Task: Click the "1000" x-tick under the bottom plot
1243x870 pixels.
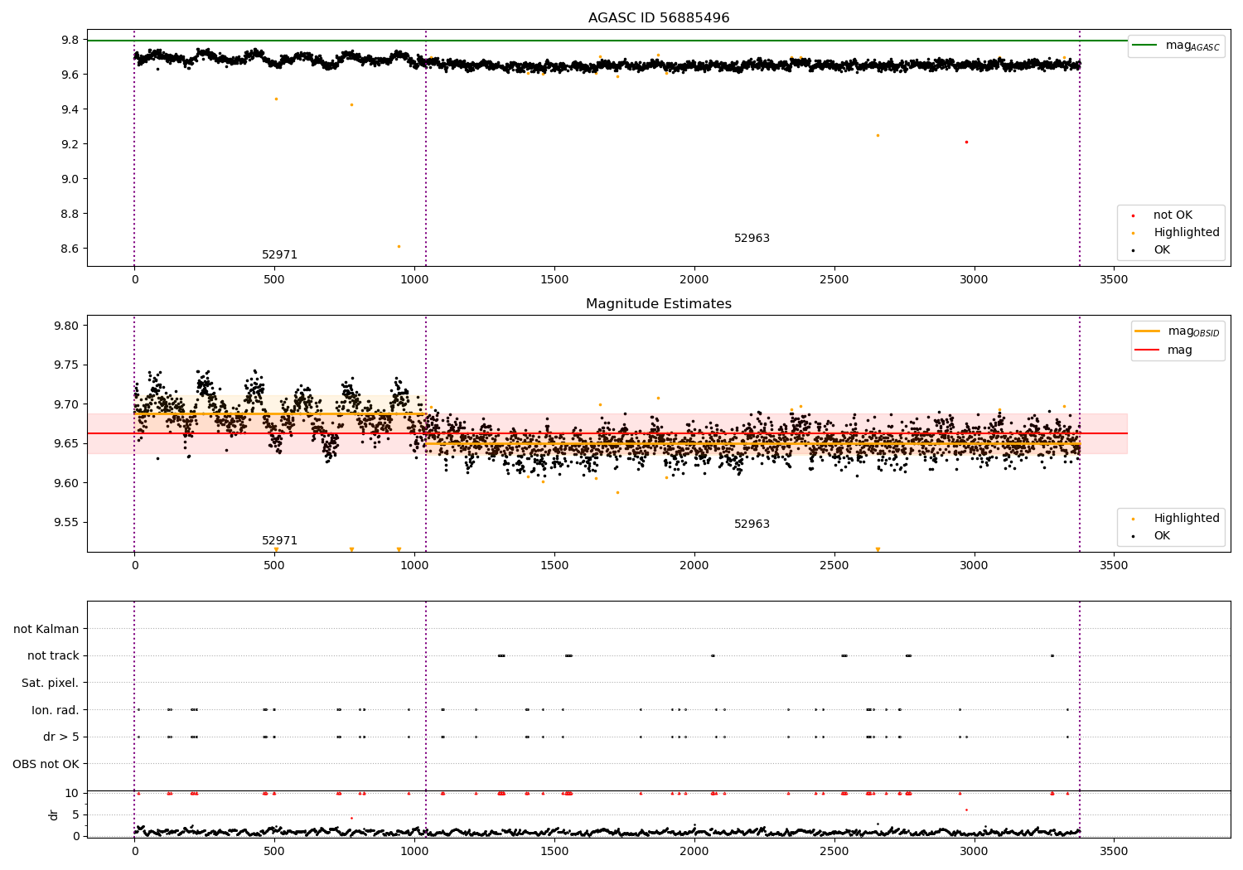Action: click(414, 851)
